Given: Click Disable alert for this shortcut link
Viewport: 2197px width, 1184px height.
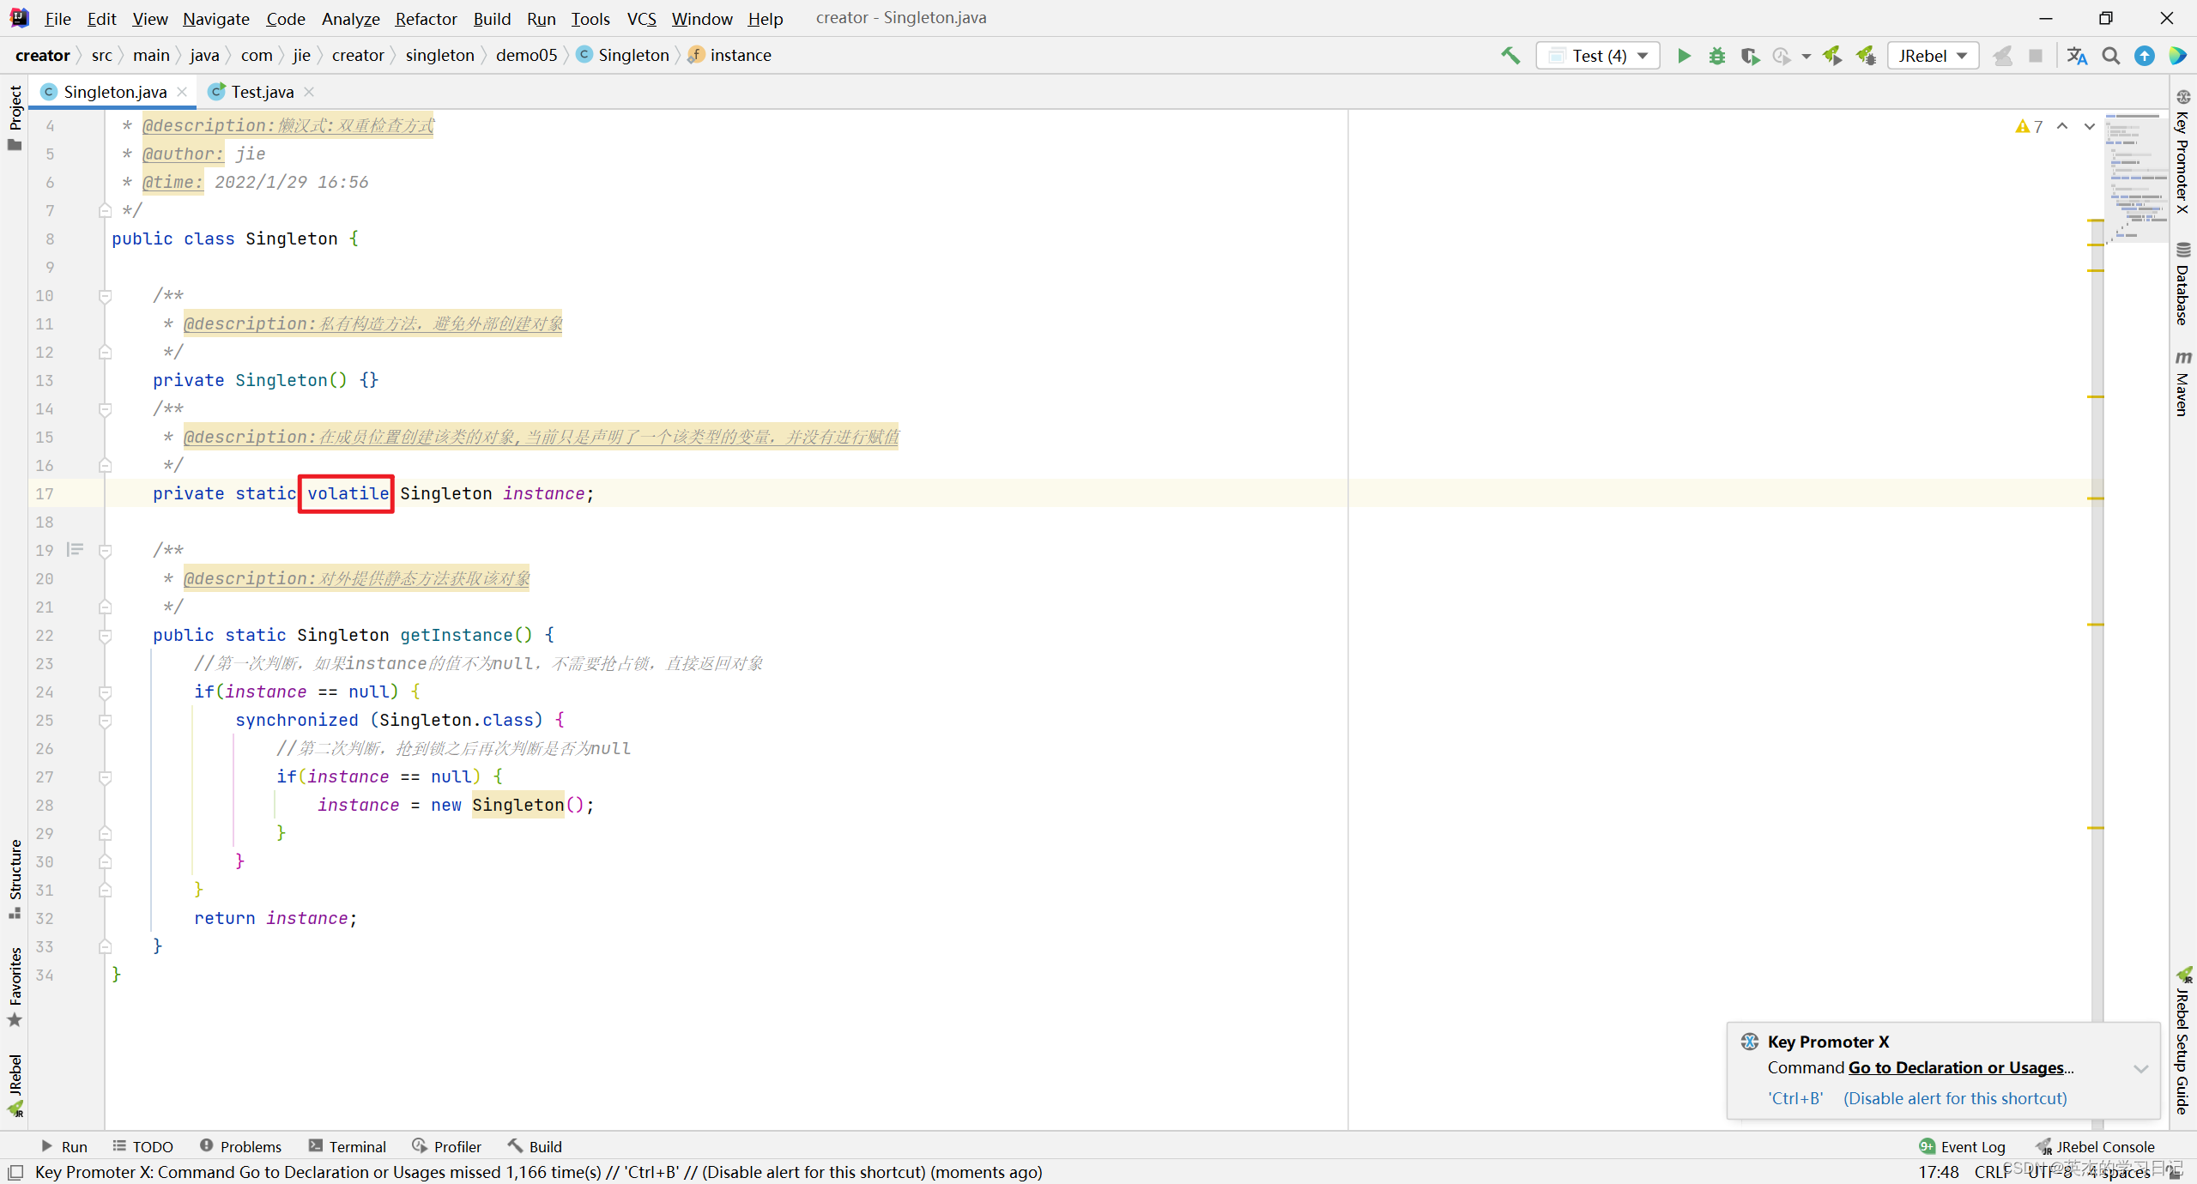Looking at the screenshot, I should pos(1955,1098).
